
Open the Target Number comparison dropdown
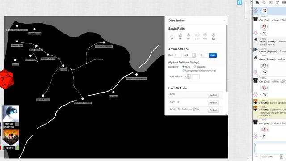click(x=187, y=76)
